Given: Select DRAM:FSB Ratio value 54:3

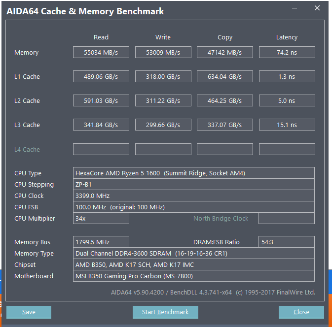Looking at the screenshot, I should [x=287, y=242].
